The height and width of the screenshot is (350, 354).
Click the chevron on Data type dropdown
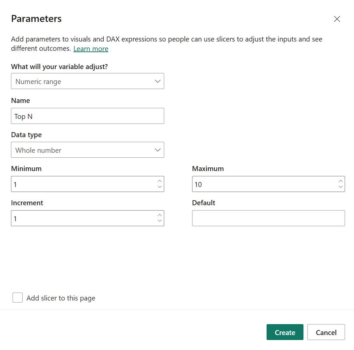click(158, 150)
